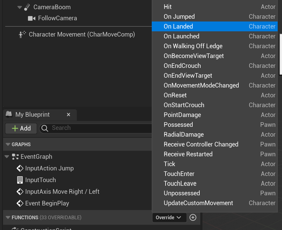Click the plus icon beside Override
Viewport: 282px width, 230px height.
point(193,217)
